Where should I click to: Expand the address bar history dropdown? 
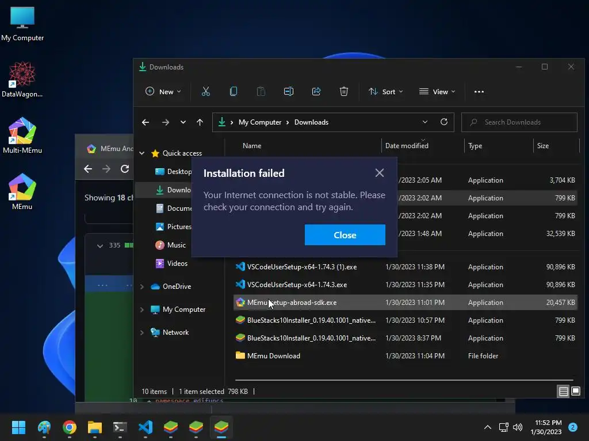click(x=425, y=122)
